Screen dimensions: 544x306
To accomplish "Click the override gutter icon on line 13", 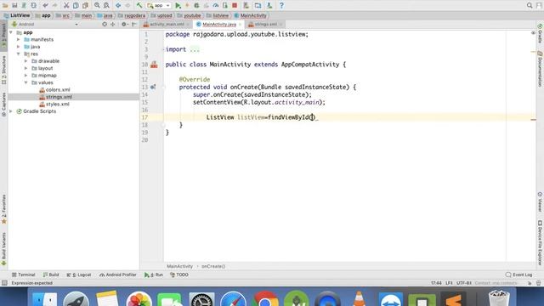I will coord(153,87).
